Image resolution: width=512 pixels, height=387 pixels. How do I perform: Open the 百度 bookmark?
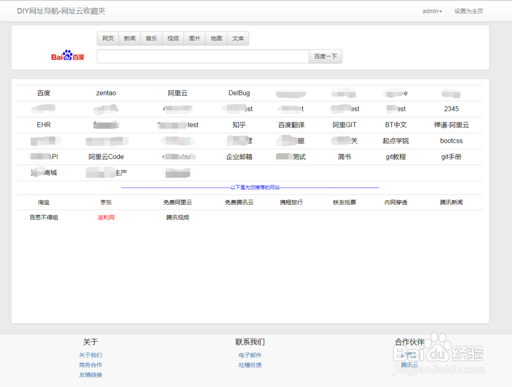[x=44, y=93]
